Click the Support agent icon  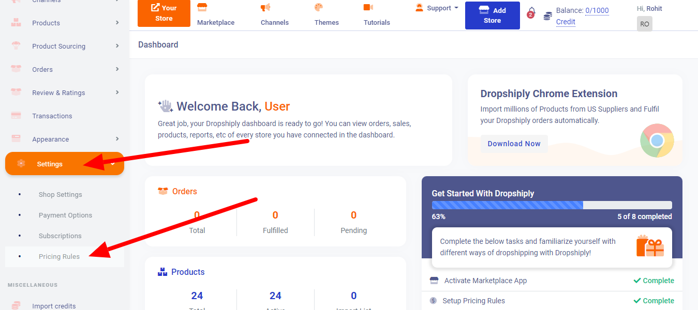coord(419,8)
